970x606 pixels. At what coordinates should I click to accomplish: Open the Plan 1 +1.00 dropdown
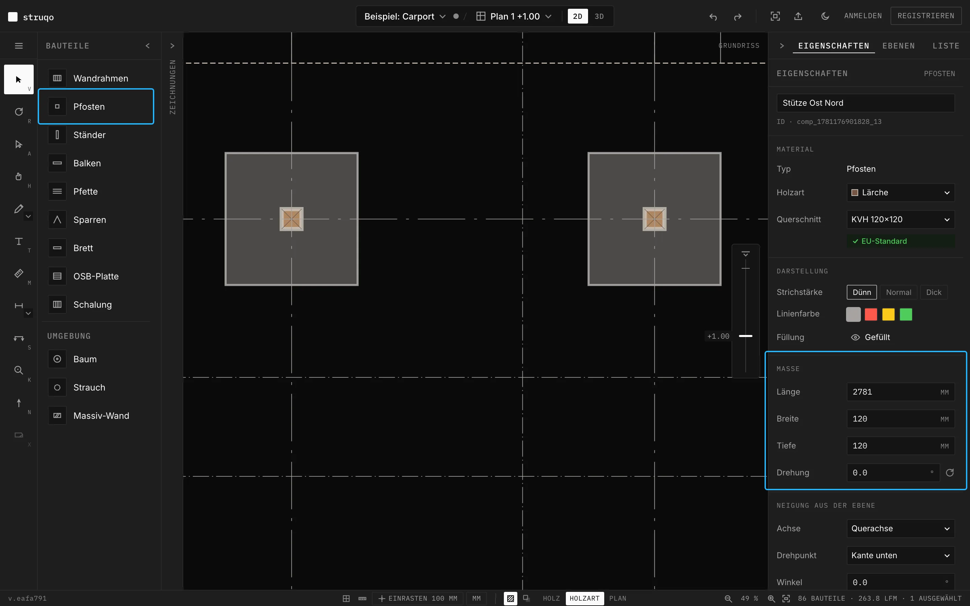click(514, 16)
